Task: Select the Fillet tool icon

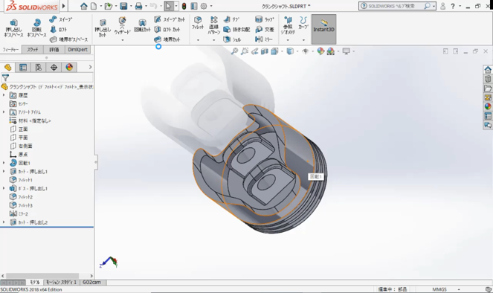Action: (198, 23)
